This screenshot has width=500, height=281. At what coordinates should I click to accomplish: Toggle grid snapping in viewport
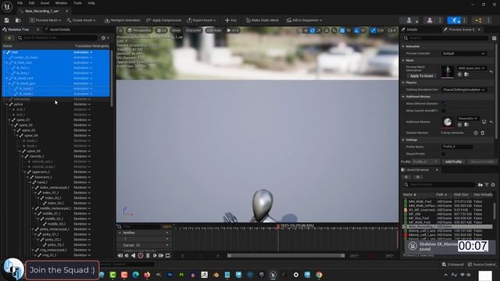[x=342, y=30]
